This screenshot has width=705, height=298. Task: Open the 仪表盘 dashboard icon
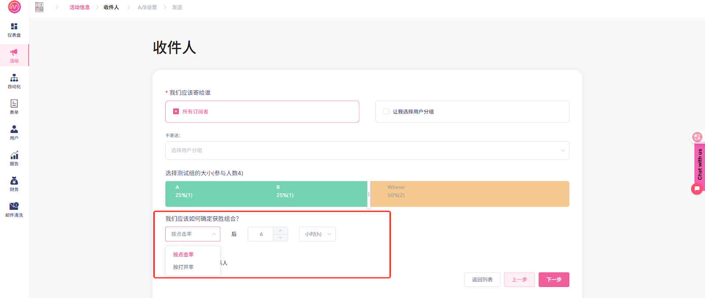pyautogui.click(x=14, y=27)
